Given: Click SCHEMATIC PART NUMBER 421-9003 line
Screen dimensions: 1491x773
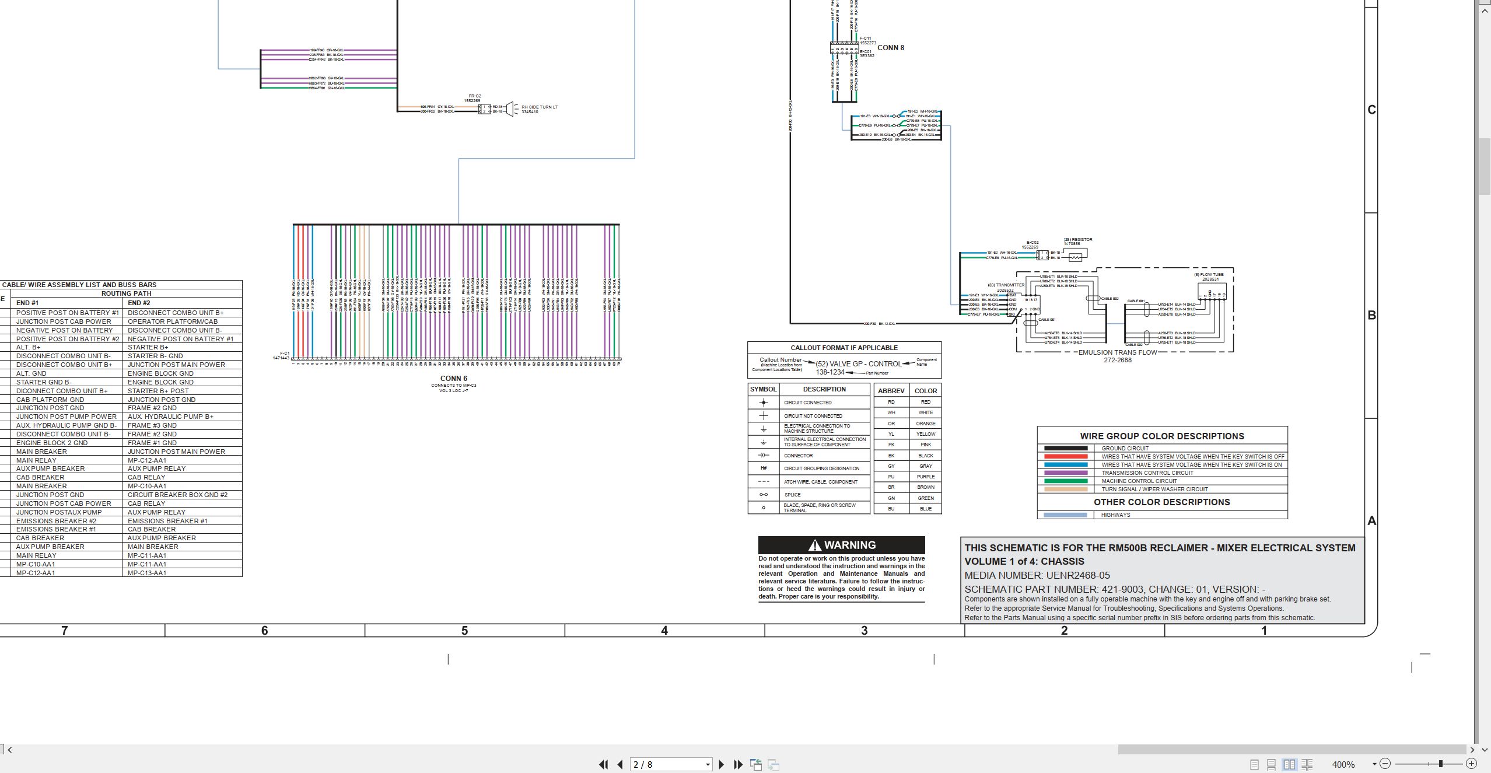Looking at the screenshot, I should 1115,589.
